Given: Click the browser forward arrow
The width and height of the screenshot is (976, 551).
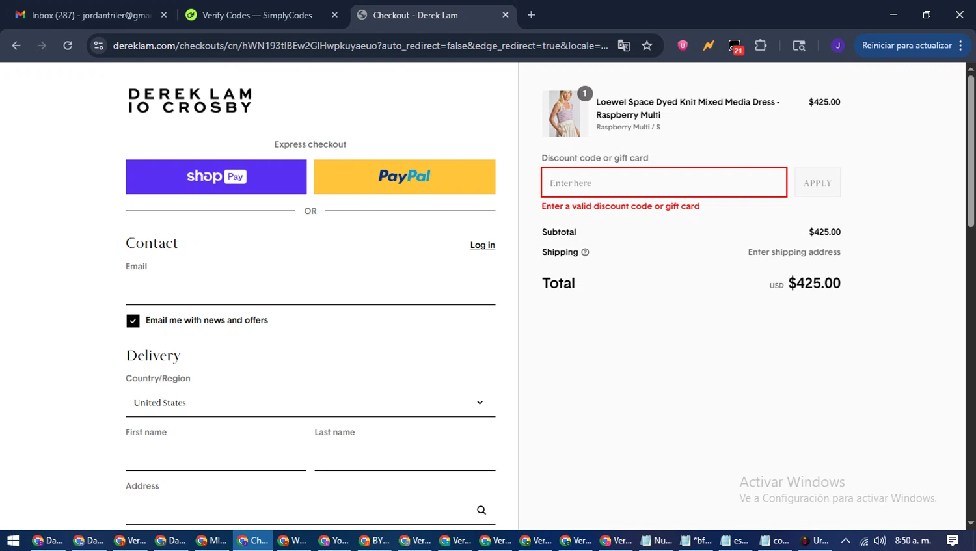Looking at the screenshot, I should 42,46.
